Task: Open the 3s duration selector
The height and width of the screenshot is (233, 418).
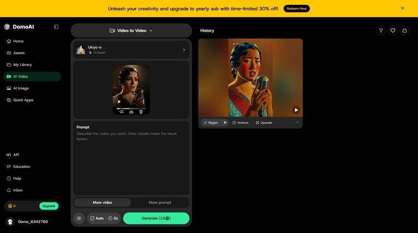Action: click(x=113, y=218)
